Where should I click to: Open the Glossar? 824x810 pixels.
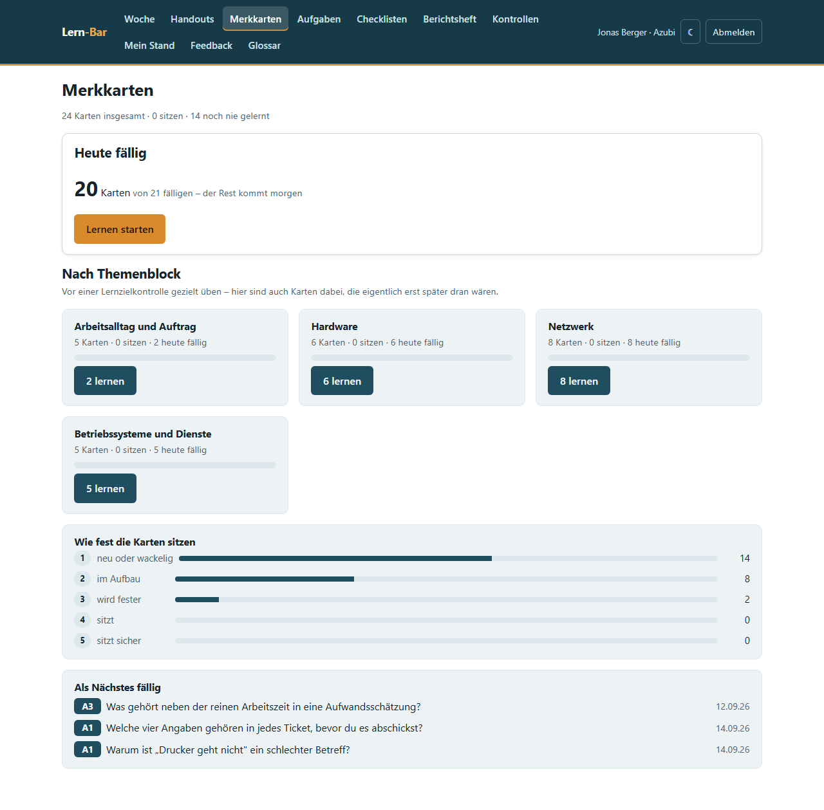click(x=264, y=45)
